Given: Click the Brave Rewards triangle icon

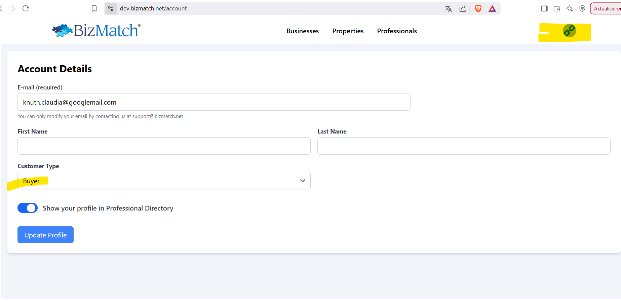Looking at the screenshot, I should (492, 9).
